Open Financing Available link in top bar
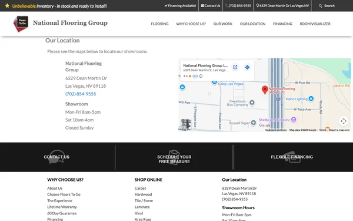 (x=181, y=6)
